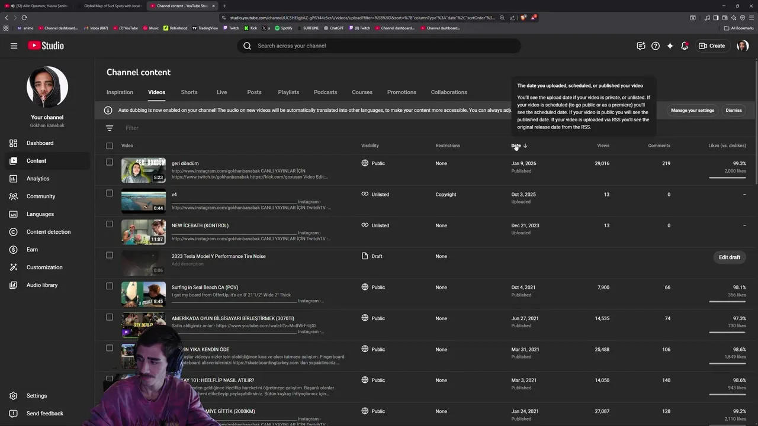Image resolution: width=758 pixels, height=426 pixels.
Task: Switch to the Live tab
Action: (x=221, y=92)
